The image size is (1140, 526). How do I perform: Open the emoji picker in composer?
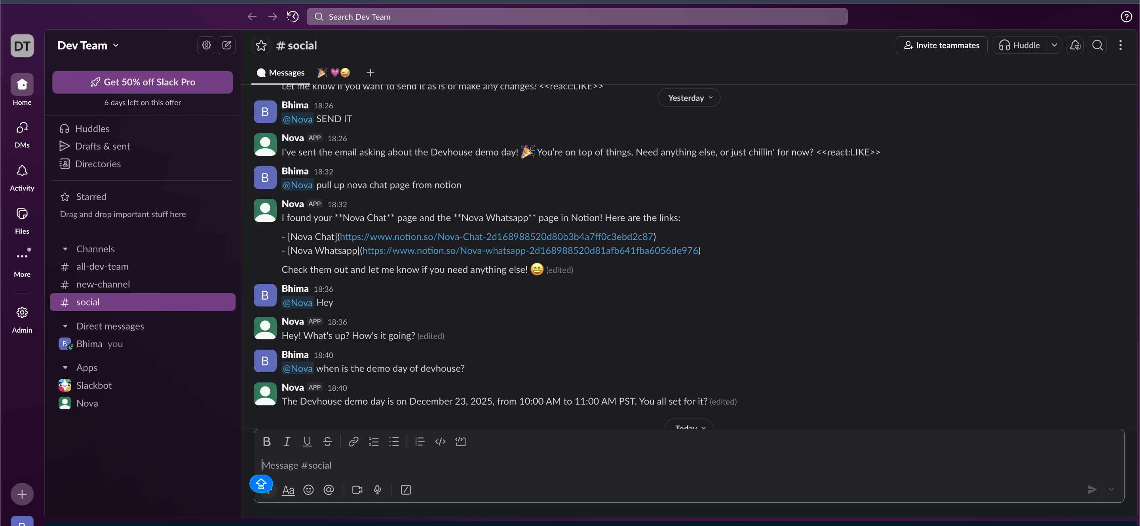(308, 490)
